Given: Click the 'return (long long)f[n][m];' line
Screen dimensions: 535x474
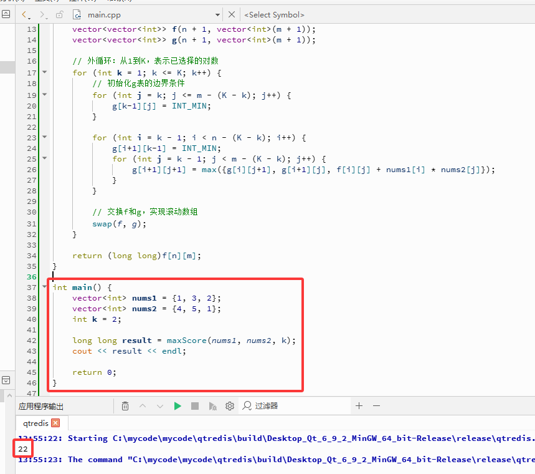Looking at the screenshot, I should click(x=136, y=256).
